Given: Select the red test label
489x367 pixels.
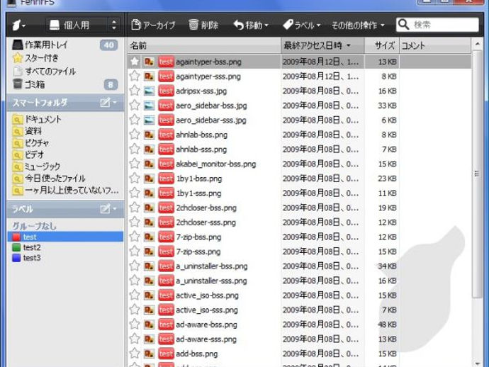Looking at the screenshot, I should pyautogui.click(x=65, y=237).
